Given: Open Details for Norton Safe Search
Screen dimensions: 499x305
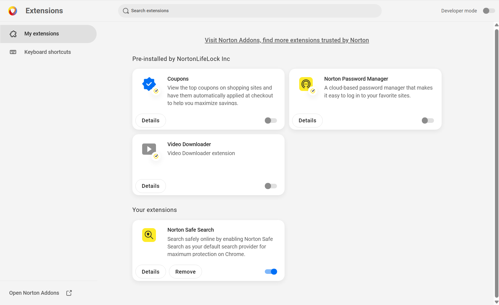Looking at the screenshot, I should click(x=151, y=272).
